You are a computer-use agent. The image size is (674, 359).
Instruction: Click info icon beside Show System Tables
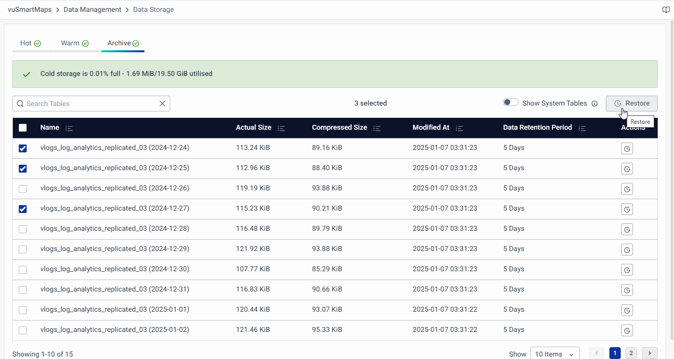tap(595, 104)
